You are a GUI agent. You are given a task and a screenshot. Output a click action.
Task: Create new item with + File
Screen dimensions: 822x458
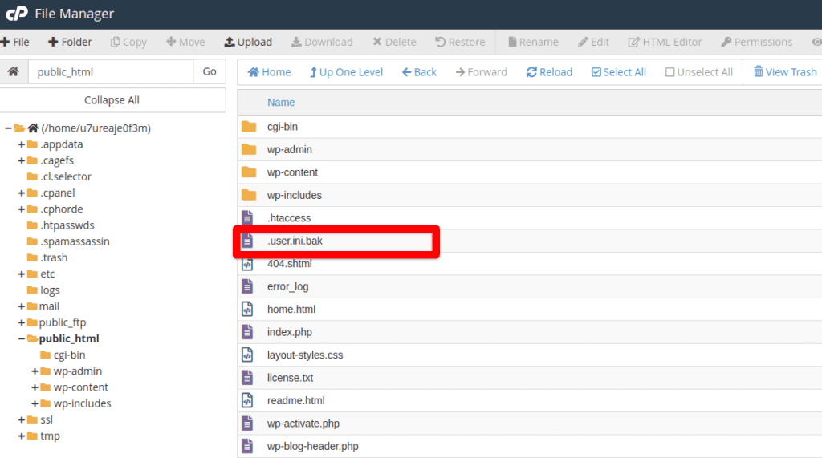(x=15, y=42)
